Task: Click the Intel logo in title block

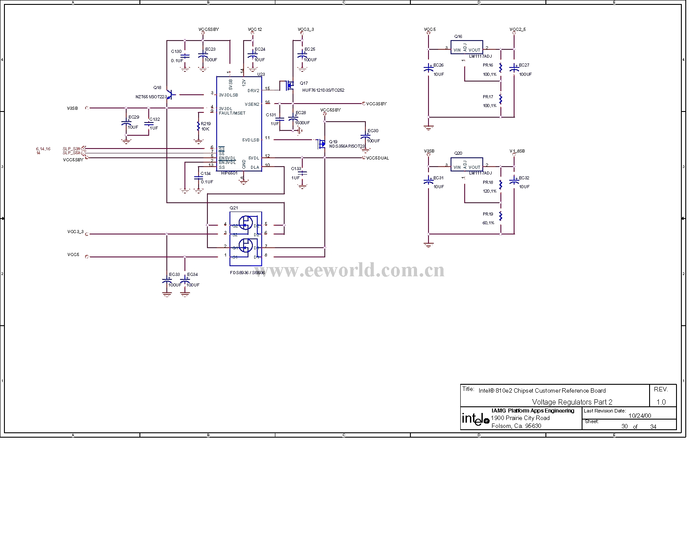Action: point(475,419)
